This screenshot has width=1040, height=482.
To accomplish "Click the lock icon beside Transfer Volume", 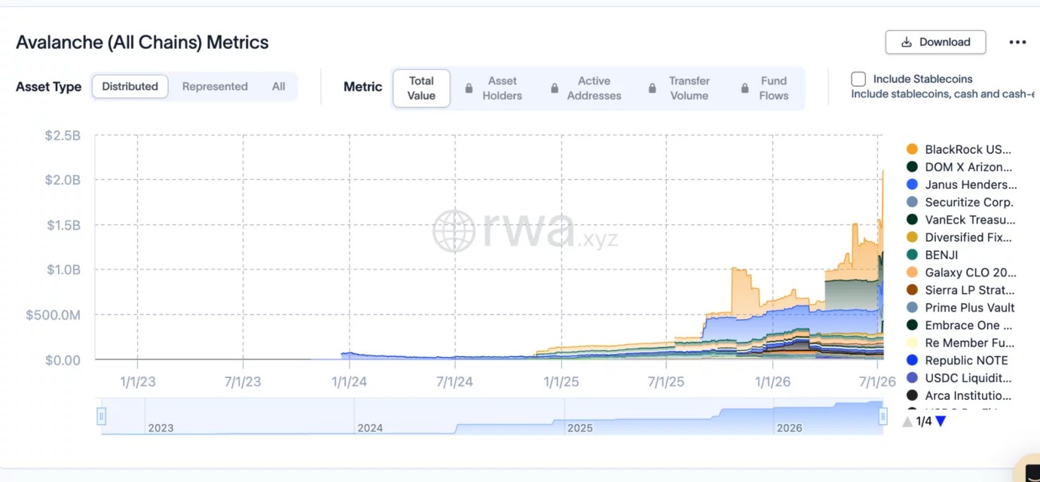I will point(653,88).
